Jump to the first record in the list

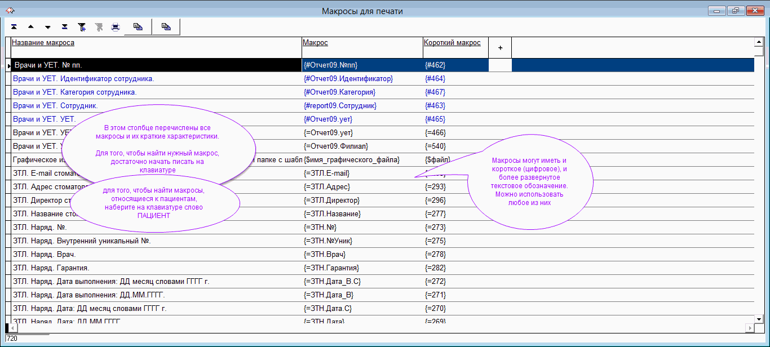tap(14, 27)
